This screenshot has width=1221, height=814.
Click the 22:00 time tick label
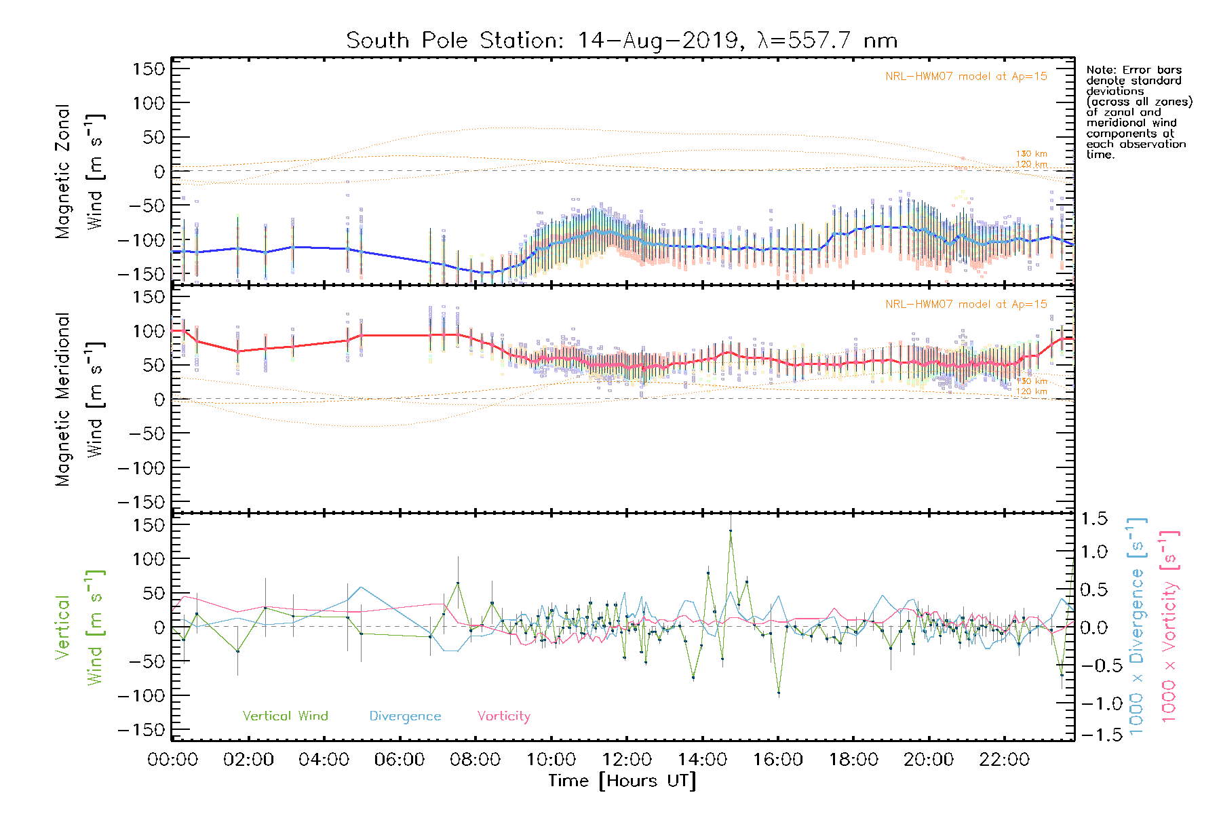click(1005, 760)
